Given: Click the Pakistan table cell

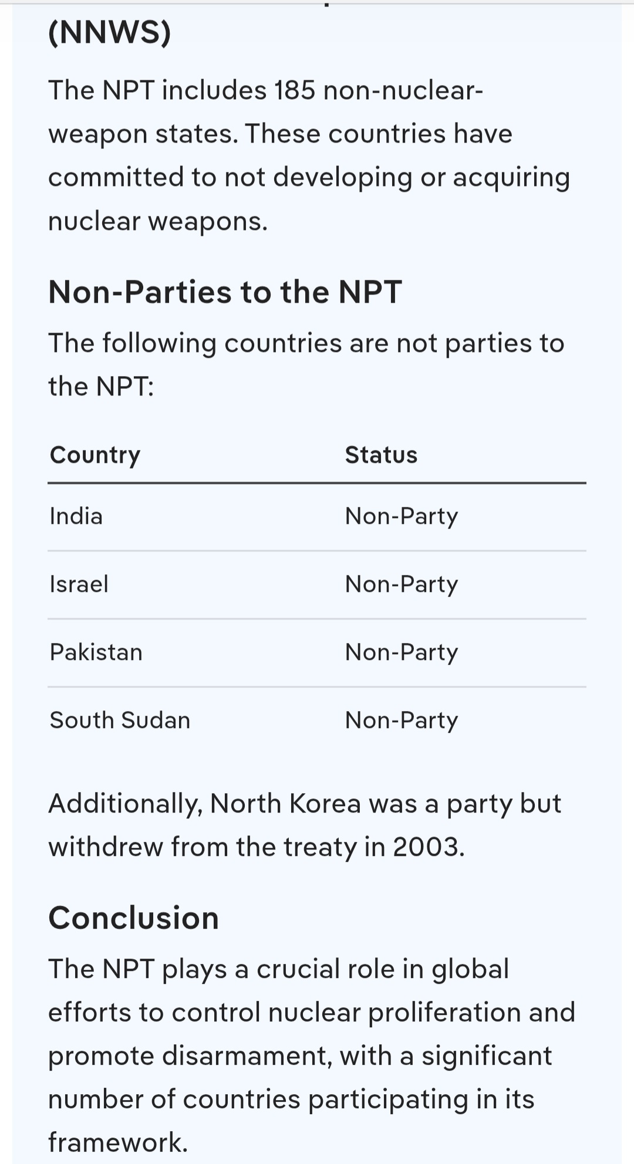Looking at the screenshot, I should [x=96, y=652].
